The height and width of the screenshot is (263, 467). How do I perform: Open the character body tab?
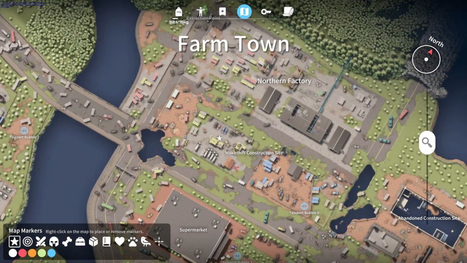click(201, 12)
